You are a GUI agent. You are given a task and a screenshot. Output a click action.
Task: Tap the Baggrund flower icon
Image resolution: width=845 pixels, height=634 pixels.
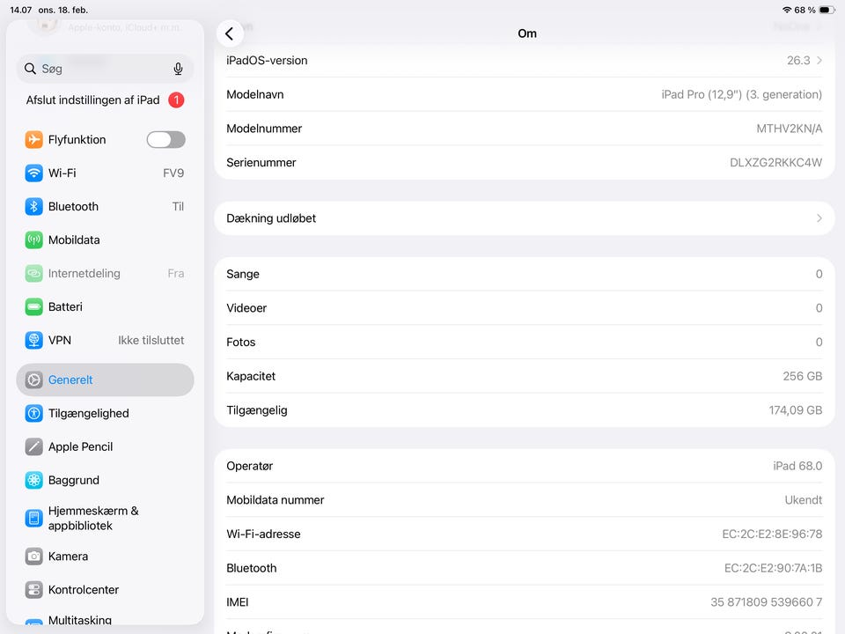34,481
